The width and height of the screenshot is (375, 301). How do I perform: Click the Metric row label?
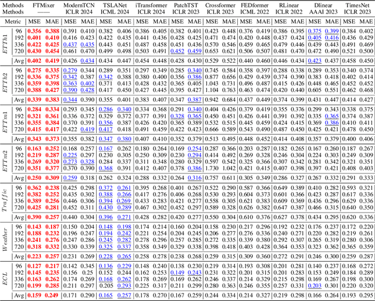pyautogui.click(x=13, y=21)
